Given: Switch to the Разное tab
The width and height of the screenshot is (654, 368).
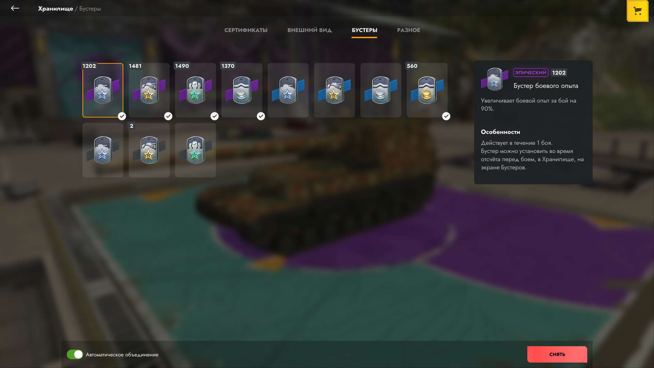Looking at the screenshot, I should (408, 30).
